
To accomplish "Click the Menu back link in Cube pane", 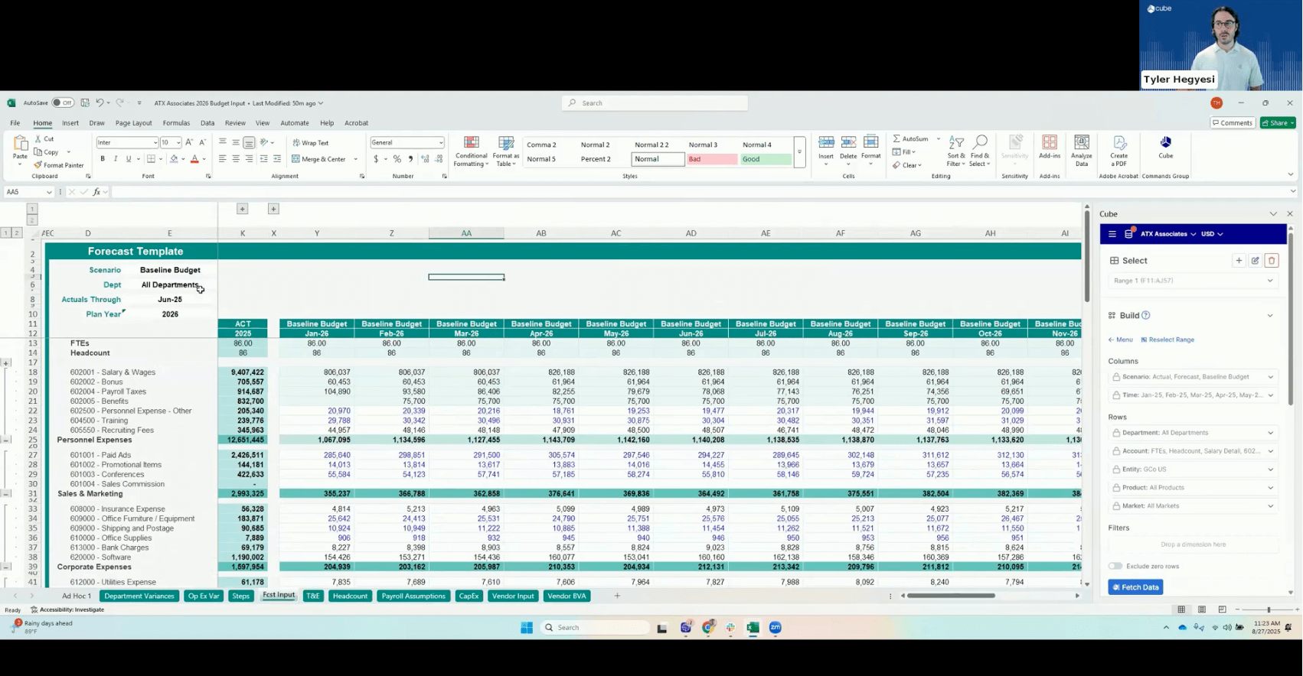I will pyautogui.click(x=1120, y=340).
